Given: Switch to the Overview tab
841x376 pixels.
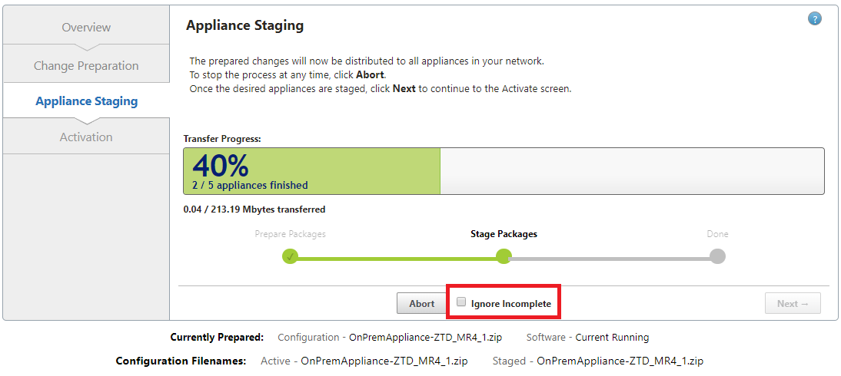Looking at the screenshot, I should coord(86,27).
